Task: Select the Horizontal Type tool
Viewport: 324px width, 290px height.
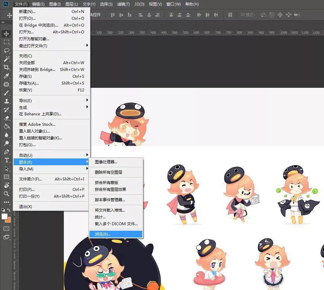Action: pos(6,160)
